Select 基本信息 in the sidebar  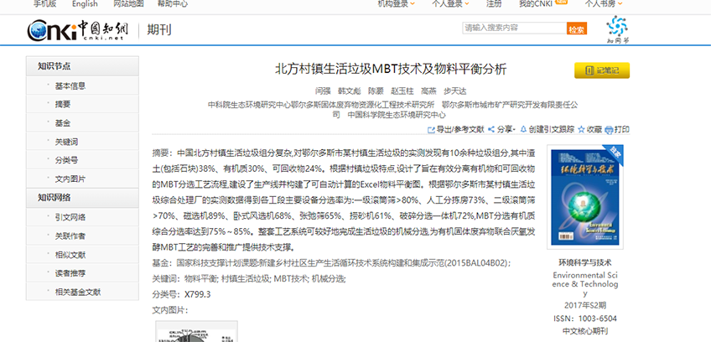70,85
